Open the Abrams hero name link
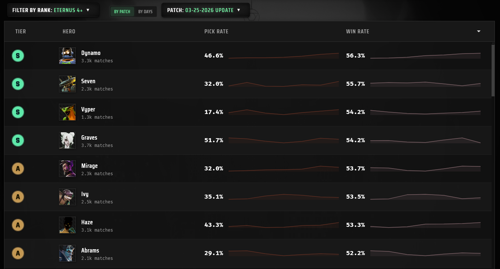Screen dimensions: 500x269 [x=90, y=250]
